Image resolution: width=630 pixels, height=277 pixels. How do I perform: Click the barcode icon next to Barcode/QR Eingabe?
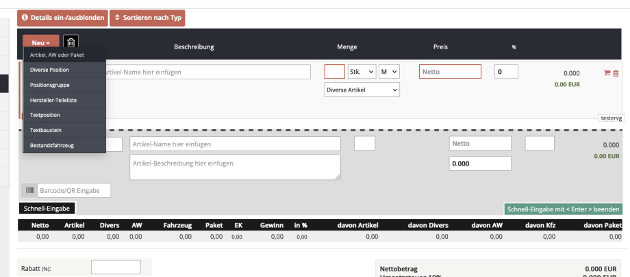coord(30,190)
